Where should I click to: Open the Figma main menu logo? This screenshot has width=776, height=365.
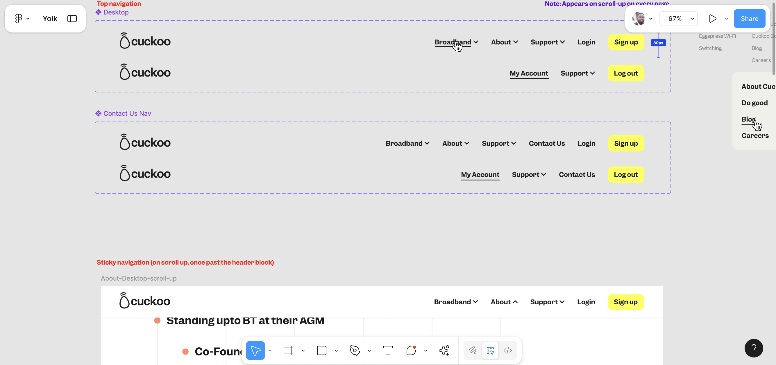[x=19, y=19]
